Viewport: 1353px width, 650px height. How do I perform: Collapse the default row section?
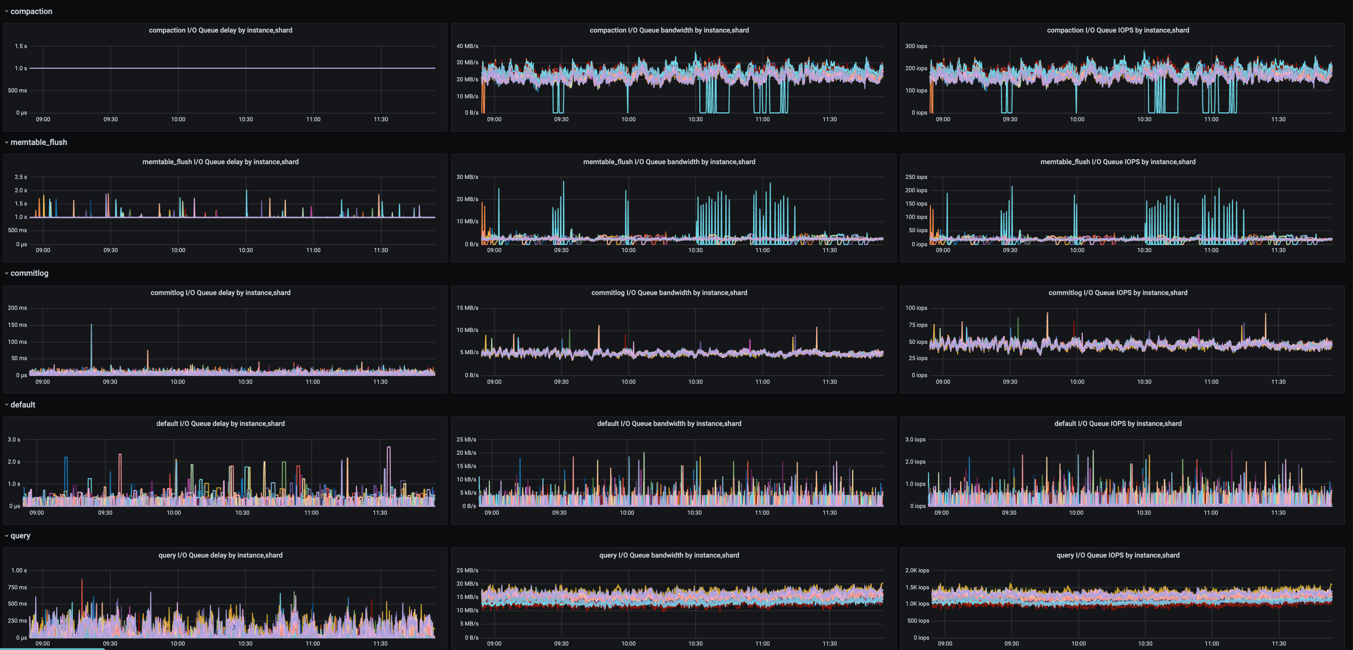click(23, 405)
